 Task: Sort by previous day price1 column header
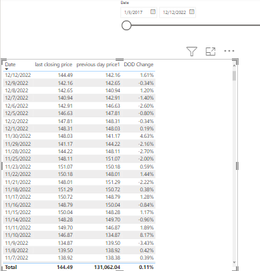(98, 64)
